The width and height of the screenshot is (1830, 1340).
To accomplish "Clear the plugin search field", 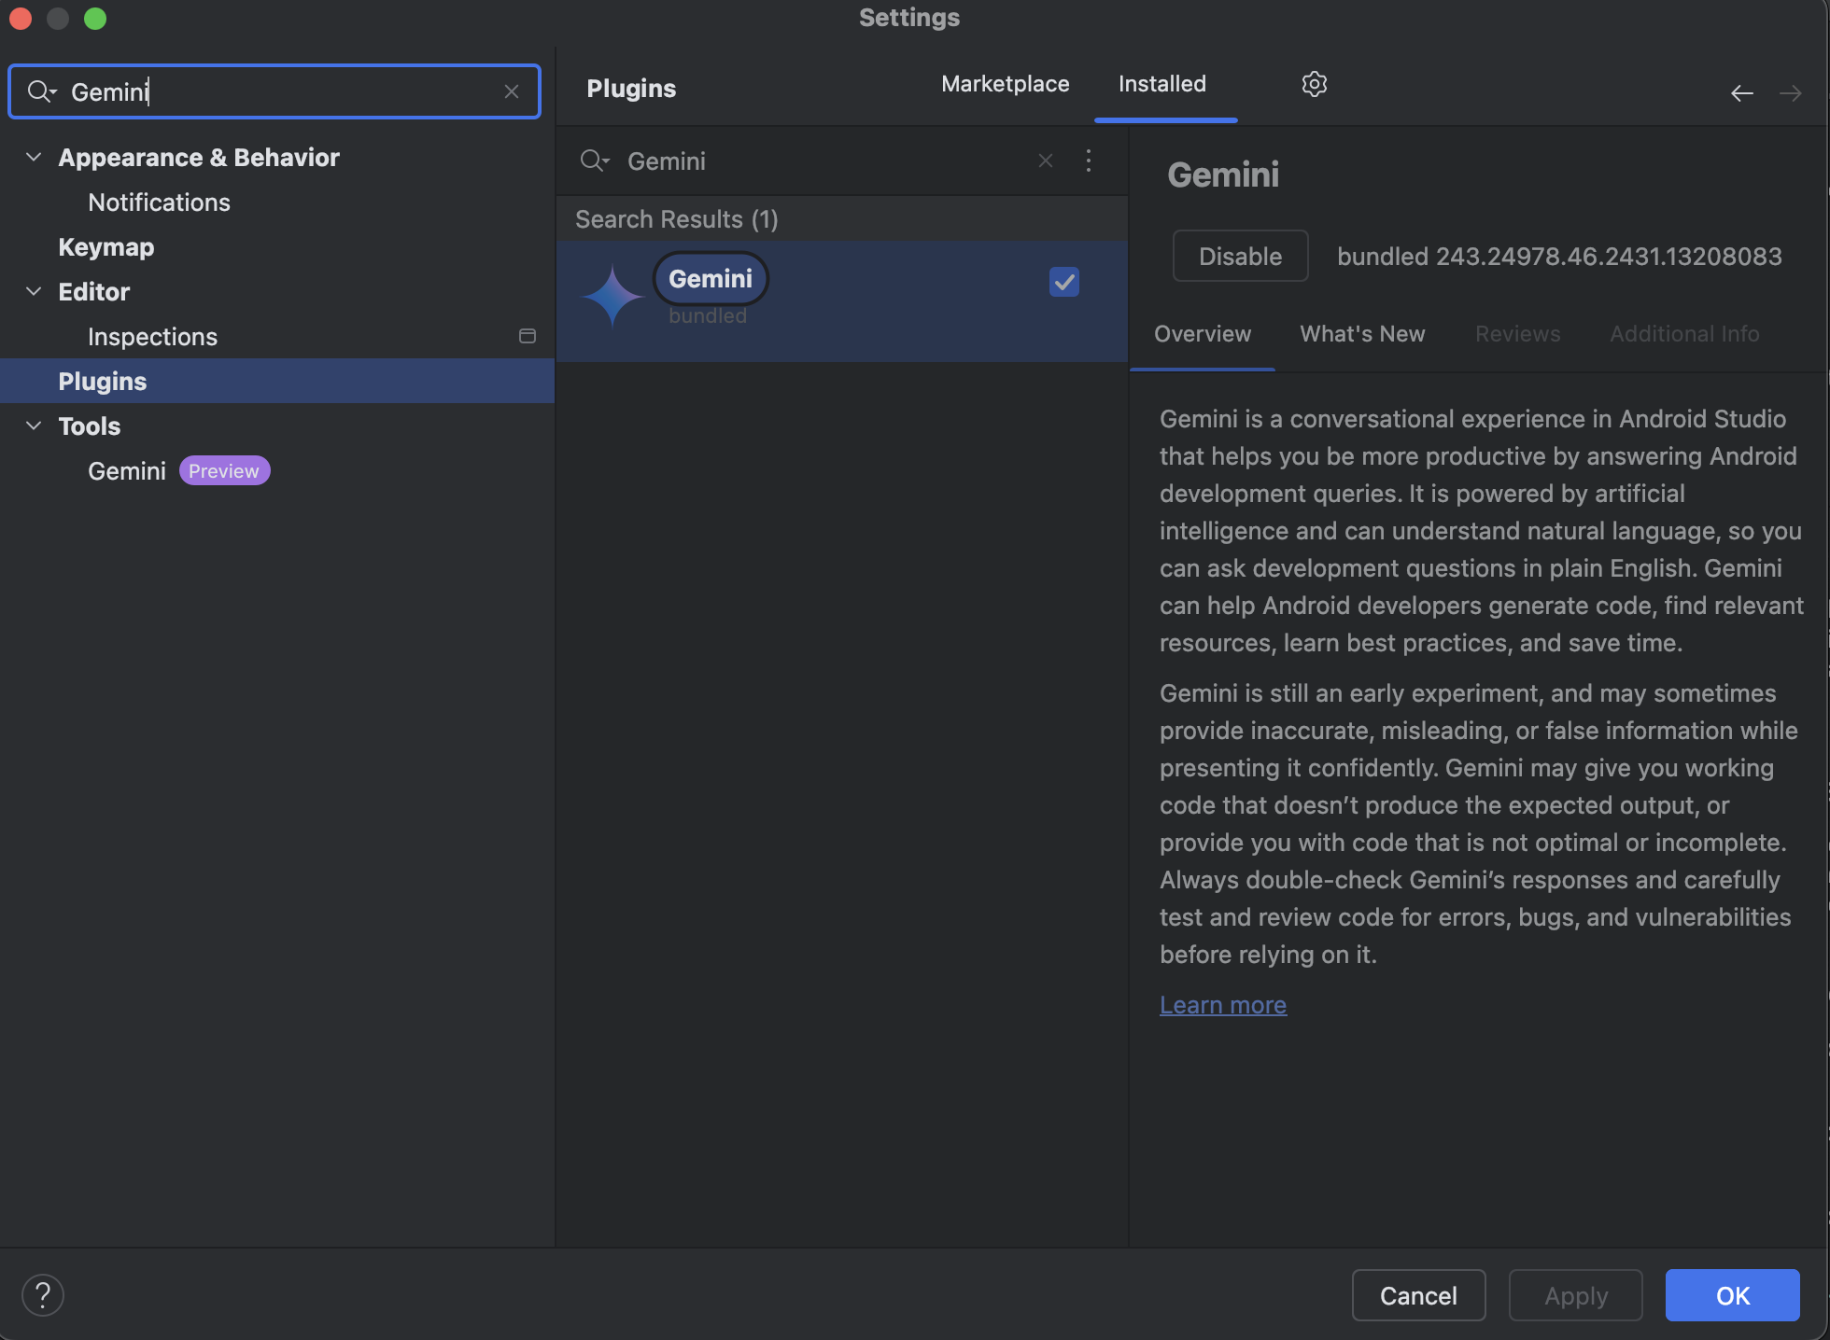I will (x=1046, y=161).
